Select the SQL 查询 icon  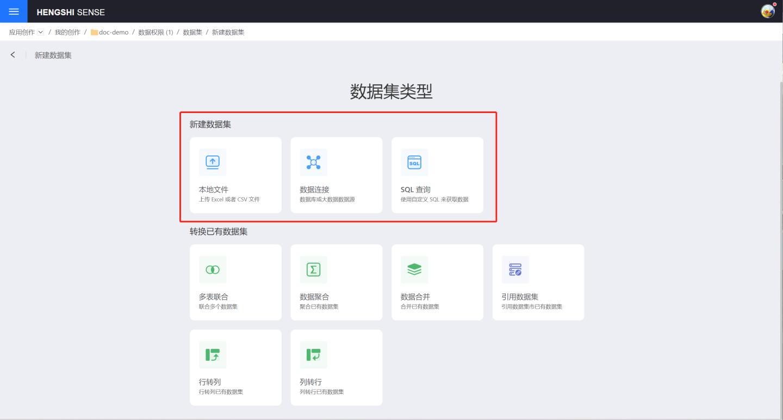[x=414, y=162]
